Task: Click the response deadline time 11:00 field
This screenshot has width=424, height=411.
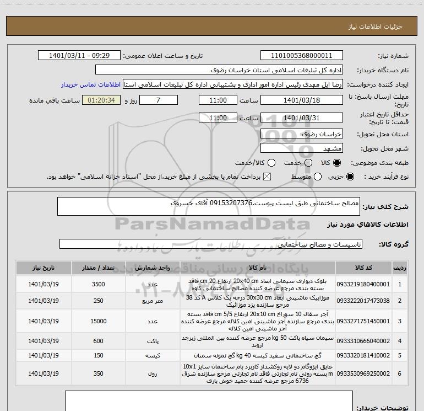Action: click(x=218, y=100)
